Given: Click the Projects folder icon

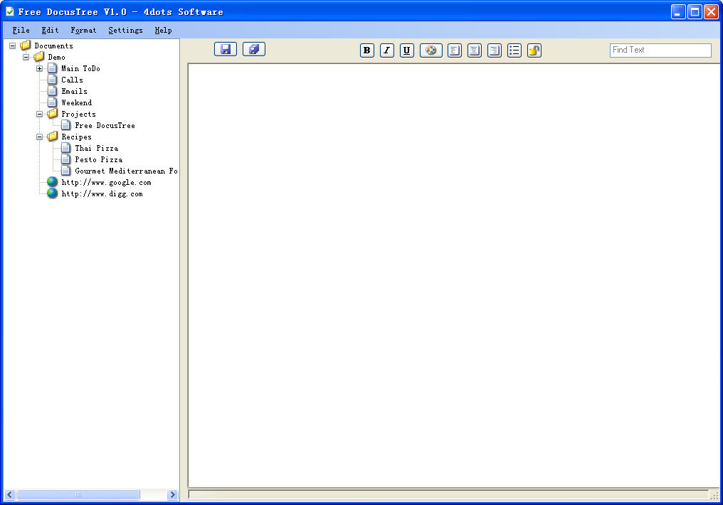Looking at the screenshot, I should pyautogui.click(x=52, y=113).
